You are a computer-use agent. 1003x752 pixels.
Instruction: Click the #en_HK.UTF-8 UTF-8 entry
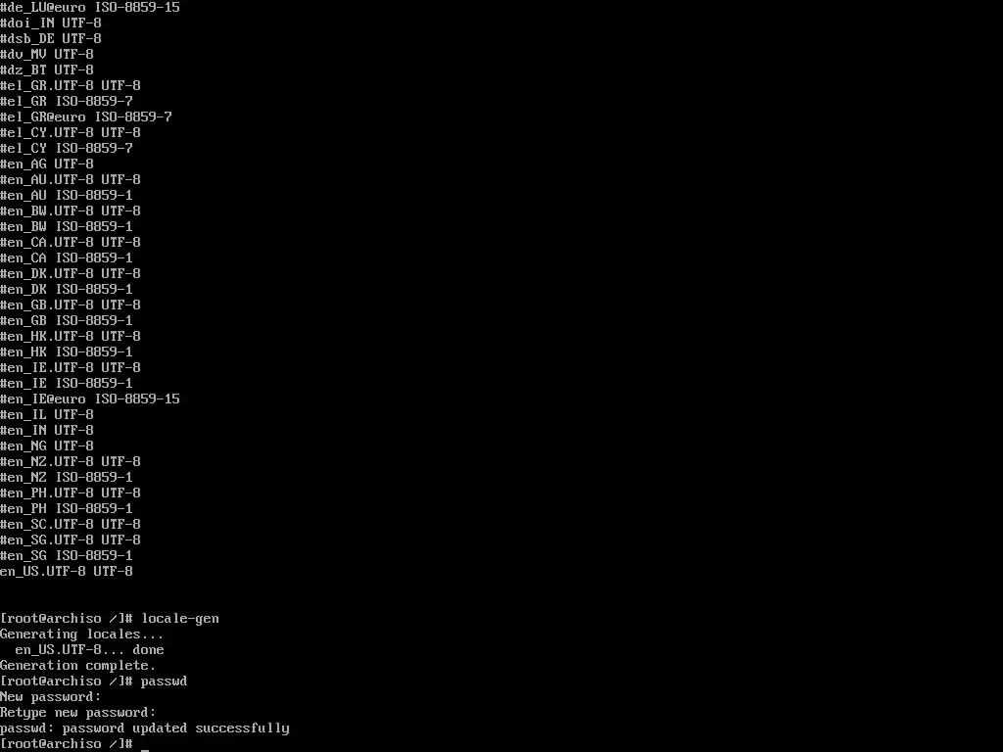pos(71,336)
